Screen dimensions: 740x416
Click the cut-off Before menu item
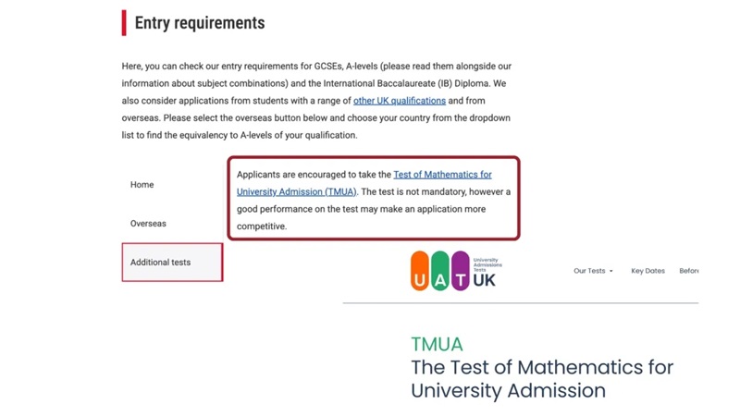(x=688, y=271)
